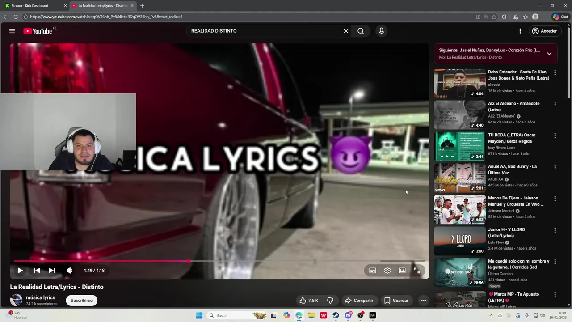Open the Copilot Chat button
Viewport: 572px width, 322px height.
pos(561,17)
